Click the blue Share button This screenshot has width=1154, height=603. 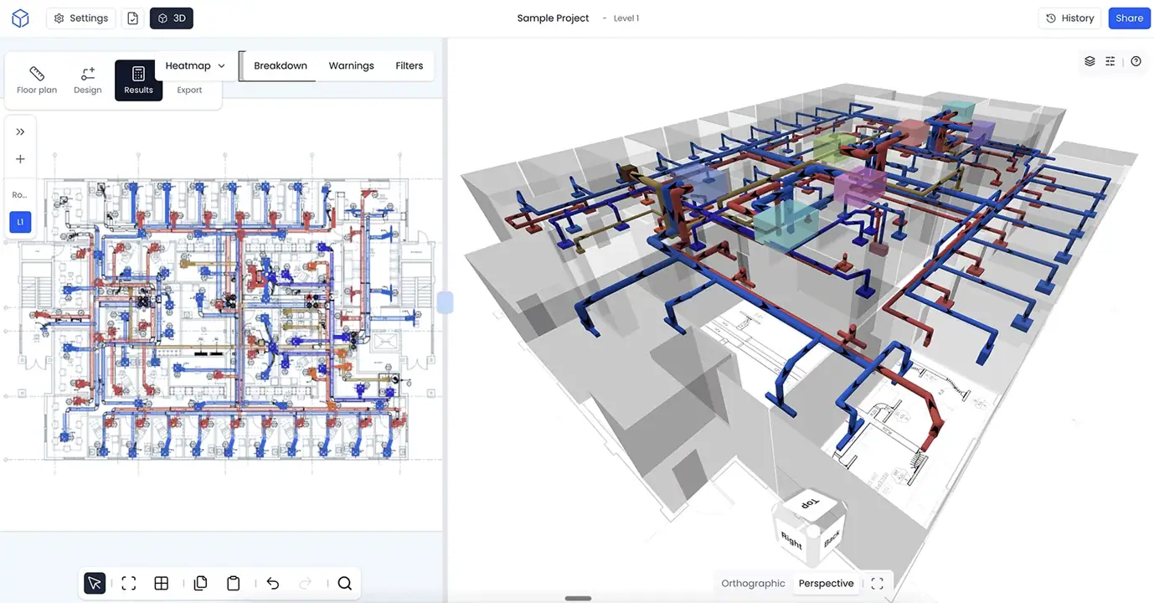[x=1129, y=18]
